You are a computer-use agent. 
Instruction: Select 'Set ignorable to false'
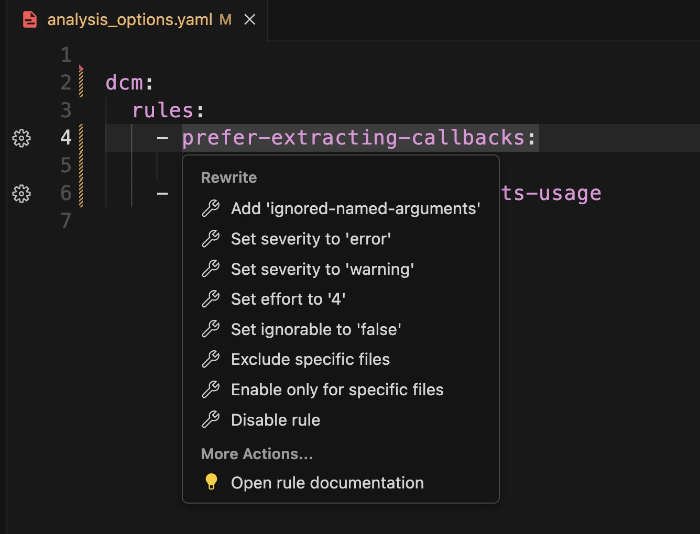(x=315, y=329)
